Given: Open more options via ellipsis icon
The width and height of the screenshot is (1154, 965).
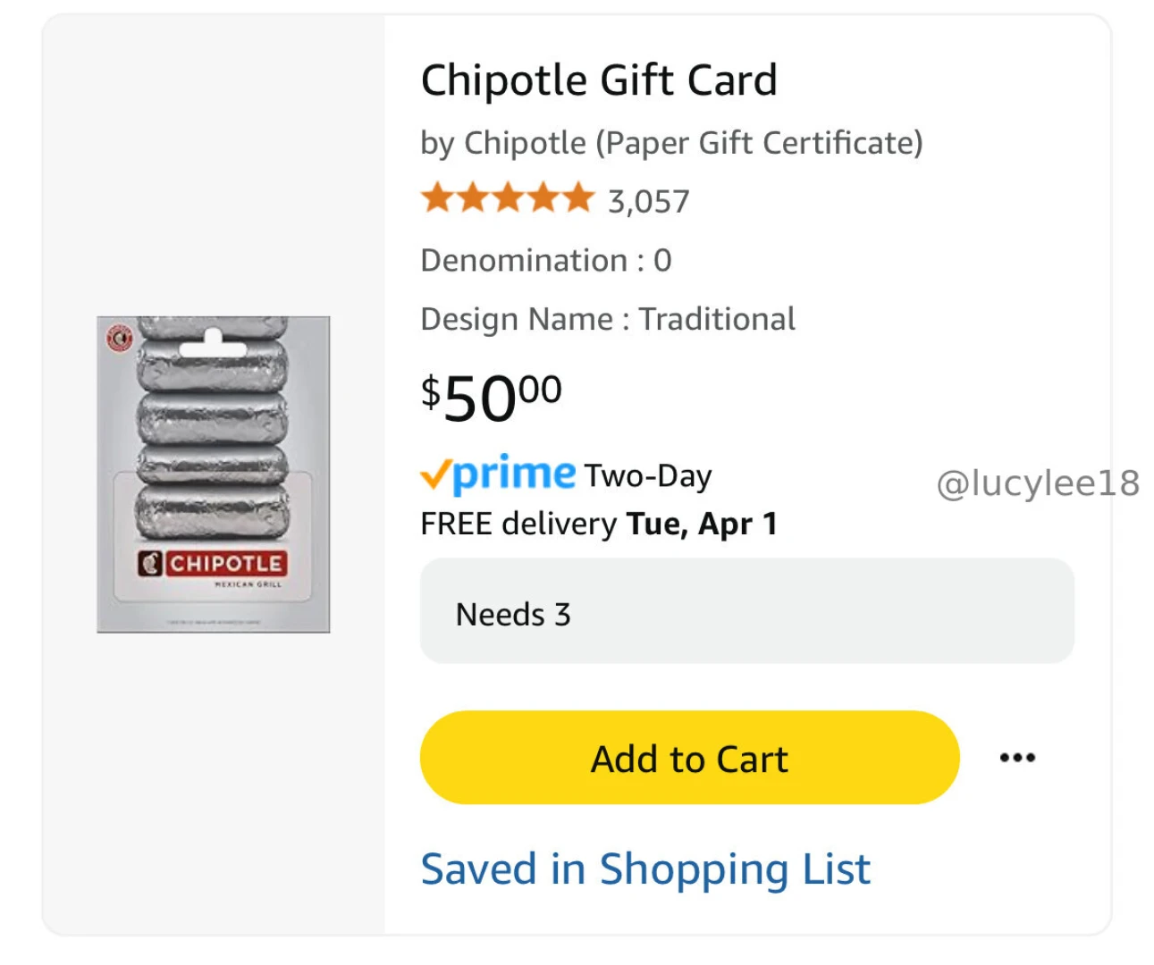Looking at the screenshot, I should tap(1017, 757).
